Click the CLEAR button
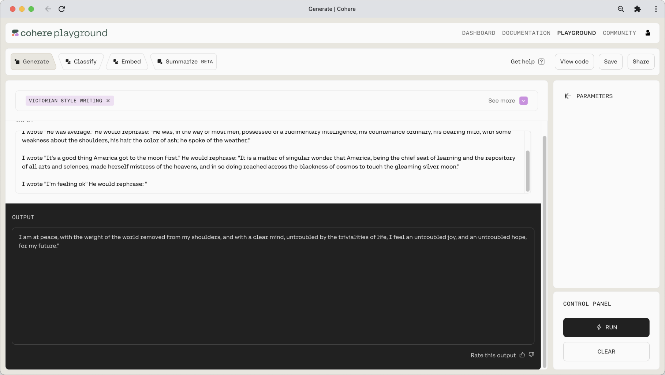This screenshot has width=665, height=375. click(x=606, y=352)
